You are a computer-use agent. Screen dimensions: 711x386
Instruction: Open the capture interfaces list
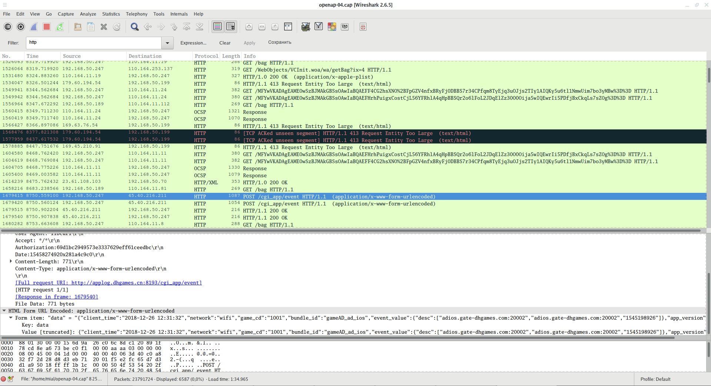coord(8,27)
